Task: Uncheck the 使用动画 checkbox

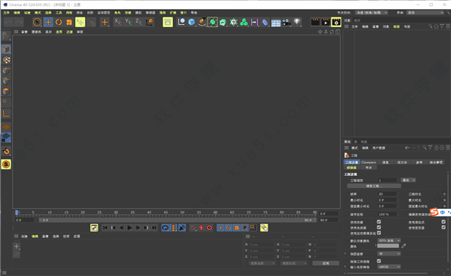Action: [x=379, y=222]
